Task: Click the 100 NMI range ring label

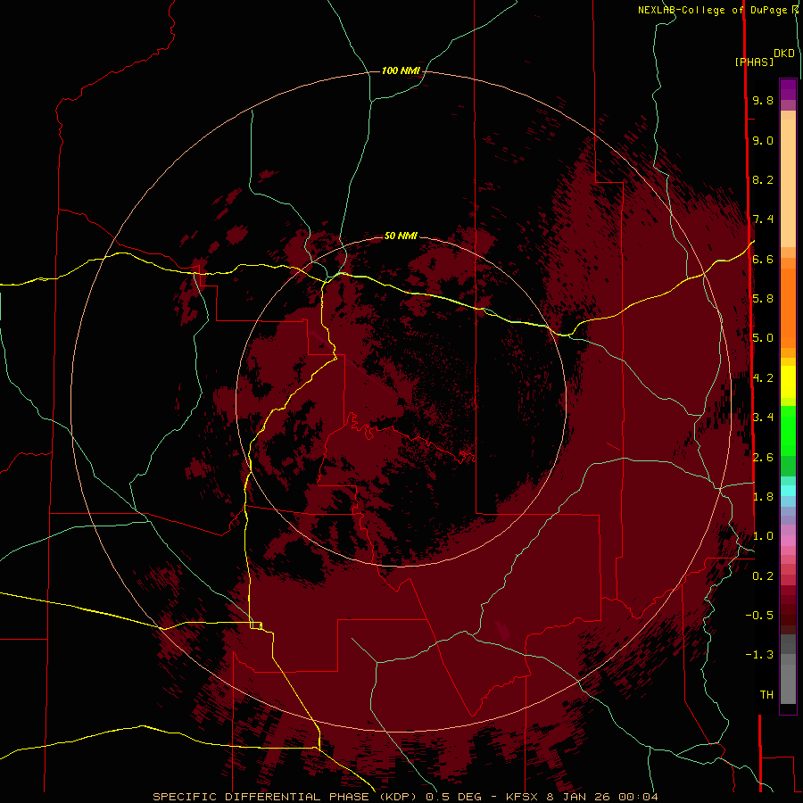Action: (401, 70)
